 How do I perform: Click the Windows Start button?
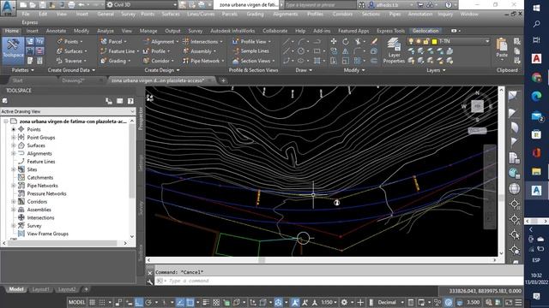[536, 8]
